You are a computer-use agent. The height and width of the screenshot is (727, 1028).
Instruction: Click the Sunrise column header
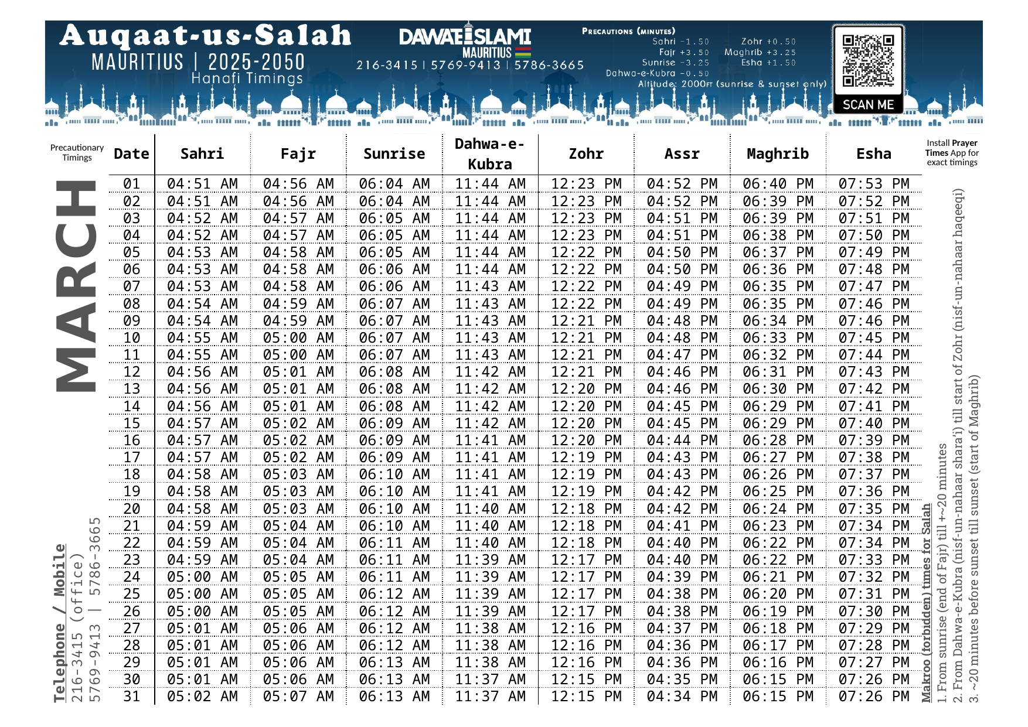[394, 154]
